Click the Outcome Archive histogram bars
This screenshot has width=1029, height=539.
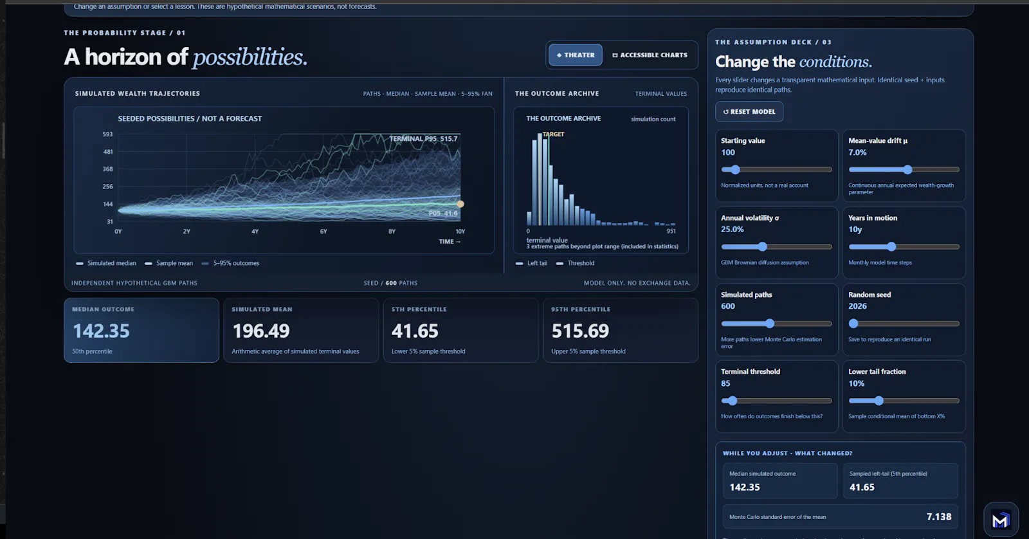point(601,179)
